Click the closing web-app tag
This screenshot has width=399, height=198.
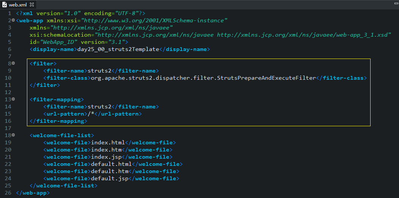pyautogui.click(x=33, y=193)
